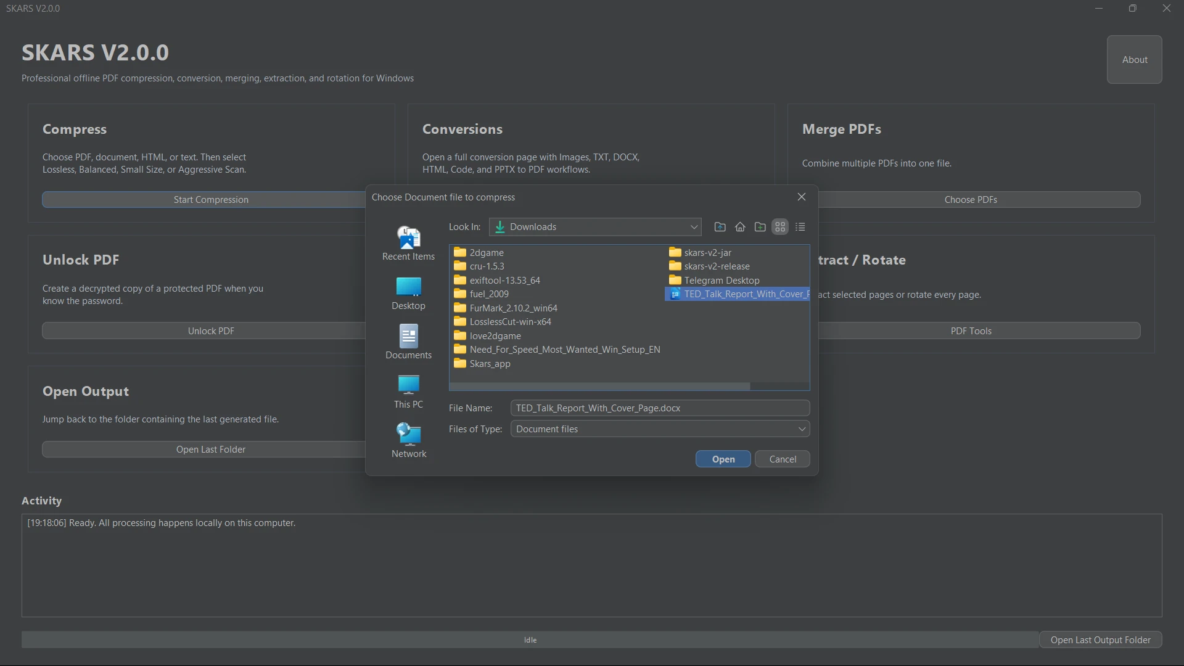Cancel the file chooser dialog
The height and width of the screenshot is (666, 1184).
[783, 459]
